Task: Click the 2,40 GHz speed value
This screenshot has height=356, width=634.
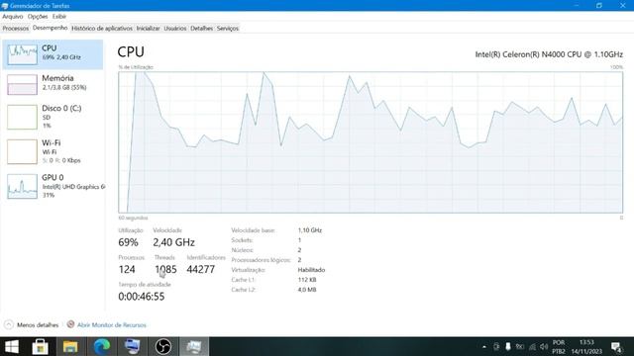Action: (x=174, y=242)
